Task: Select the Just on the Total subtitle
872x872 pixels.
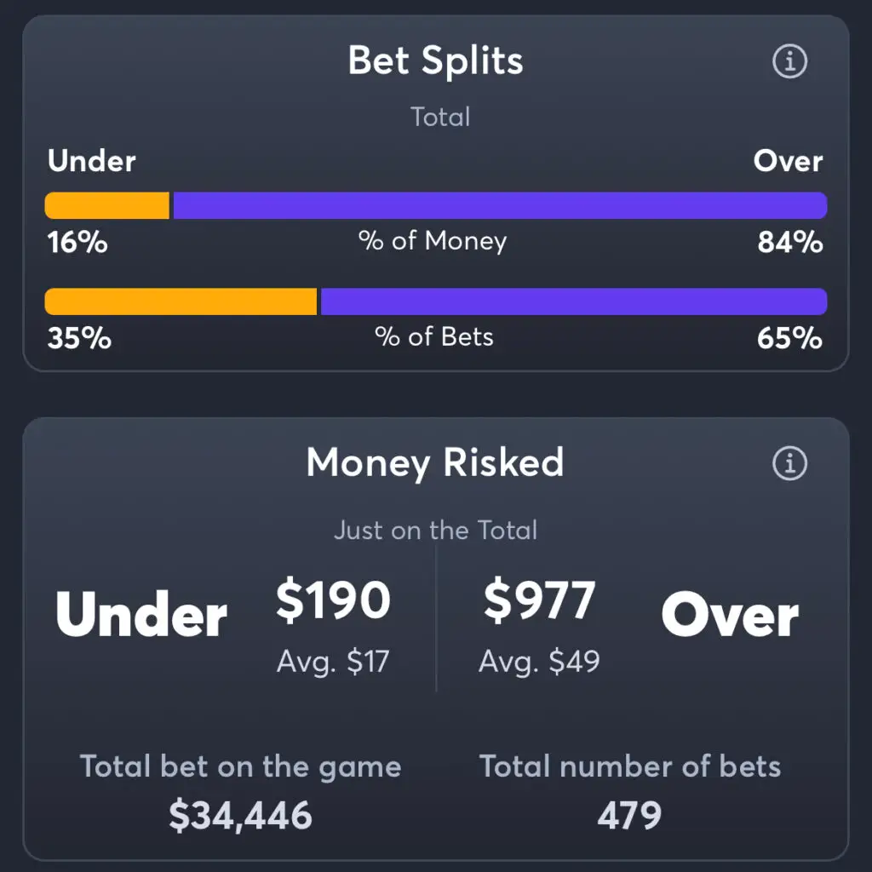Action: coord(436,530)
